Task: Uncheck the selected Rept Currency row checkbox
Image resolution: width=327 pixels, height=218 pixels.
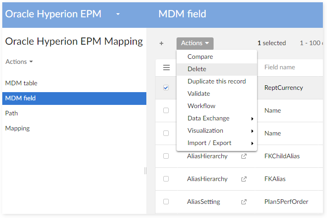Action: tap(166, 88)
